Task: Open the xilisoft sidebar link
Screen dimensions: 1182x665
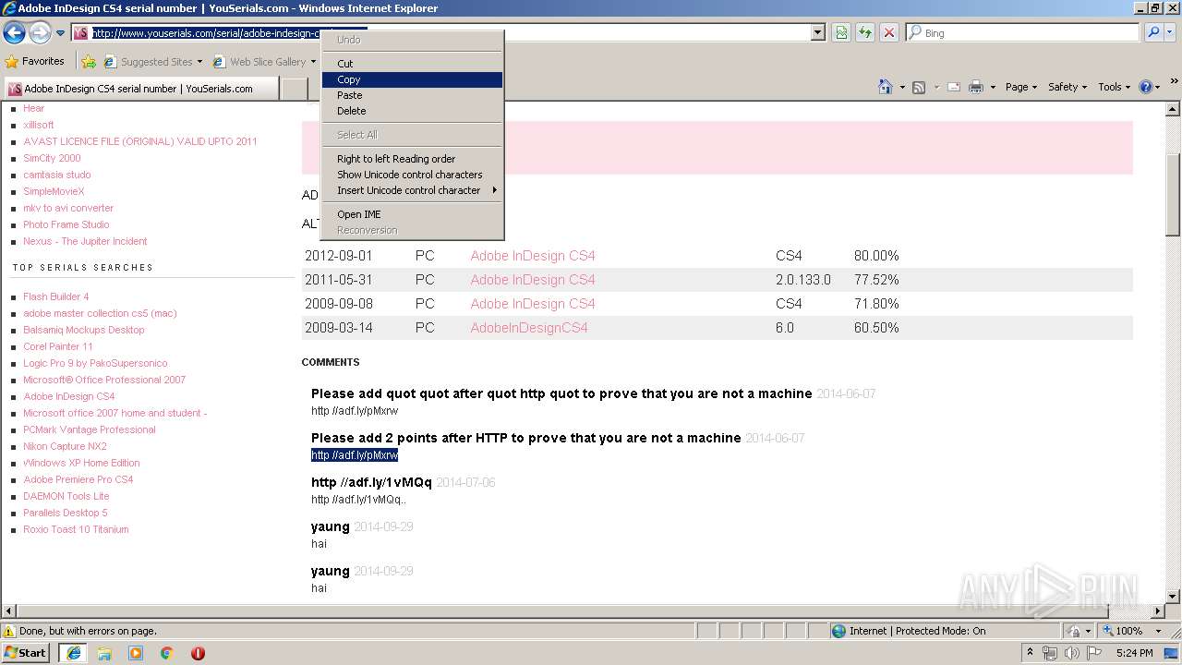Action: 39,125
